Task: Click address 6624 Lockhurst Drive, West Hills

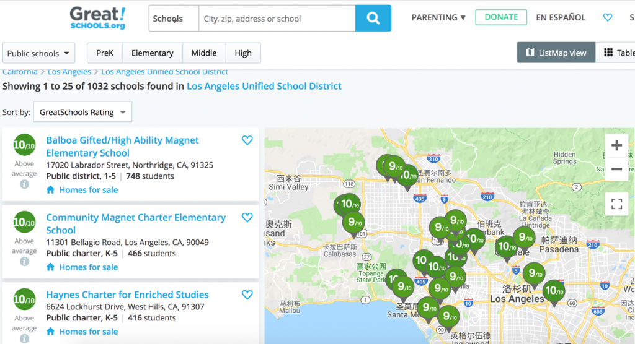Action: coord(125,306)
